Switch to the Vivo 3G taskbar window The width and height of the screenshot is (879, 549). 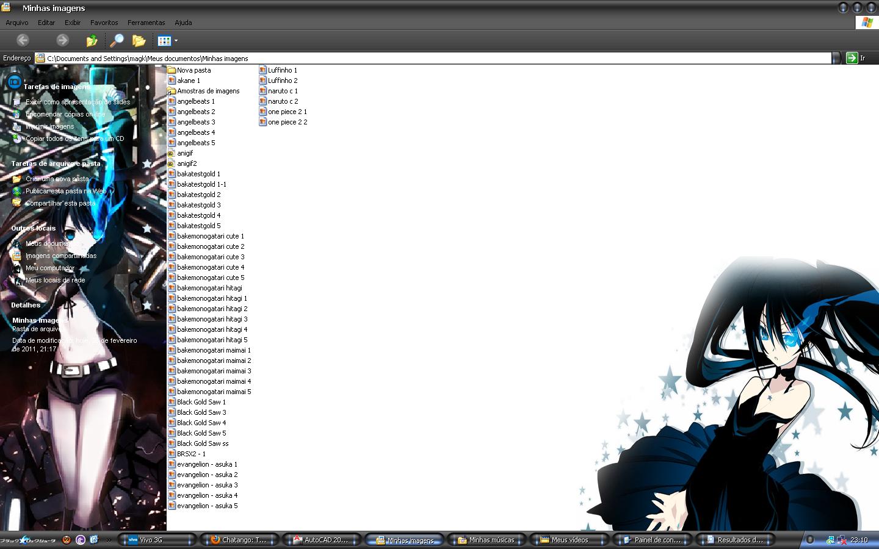coord(157,540)
